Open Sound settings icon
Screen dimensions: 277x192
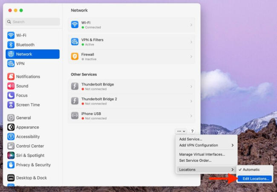(x=11, y=86)
